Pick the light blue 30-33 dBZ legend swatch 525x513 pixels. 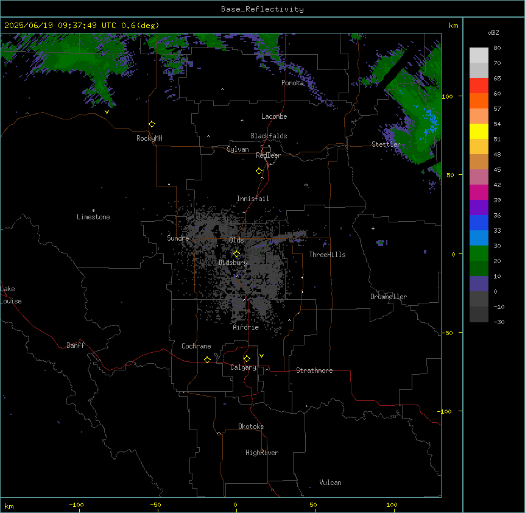479,238
